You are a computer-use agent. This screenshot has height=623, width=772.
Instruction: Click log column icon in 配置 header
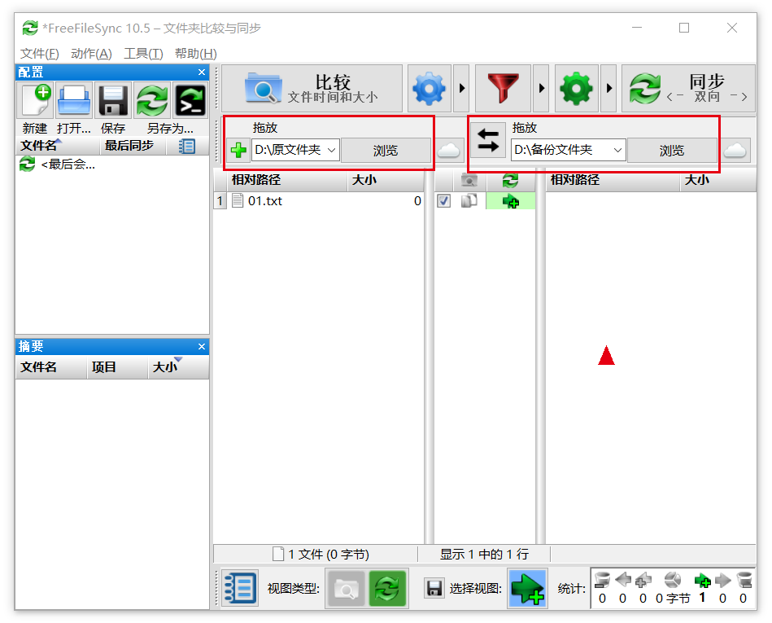coord(187,146)
